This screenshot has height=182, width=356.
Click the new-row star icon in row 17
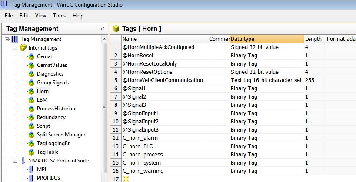126,179
